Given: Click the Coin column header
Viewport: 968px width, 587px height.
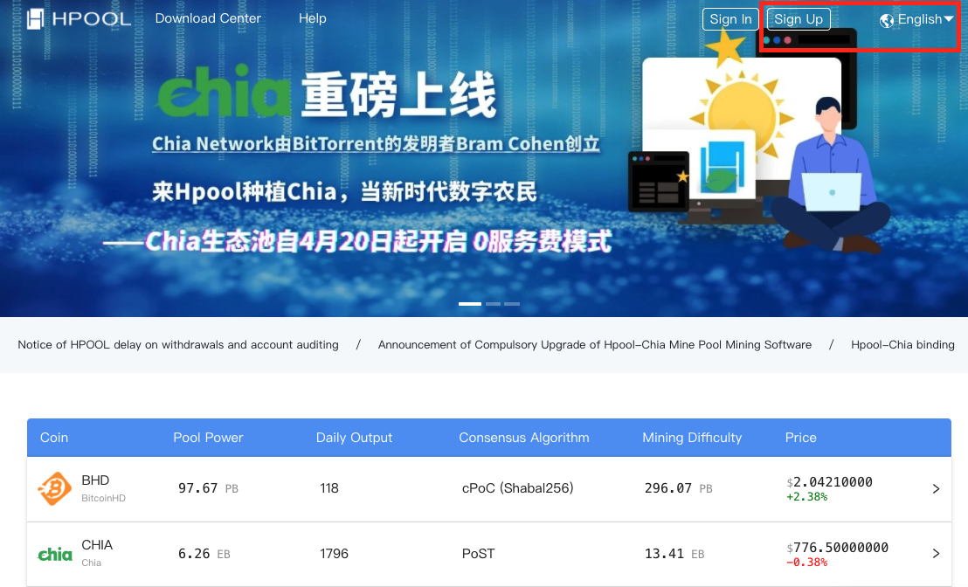Looking at the screenshot, I should click(54, 438).
